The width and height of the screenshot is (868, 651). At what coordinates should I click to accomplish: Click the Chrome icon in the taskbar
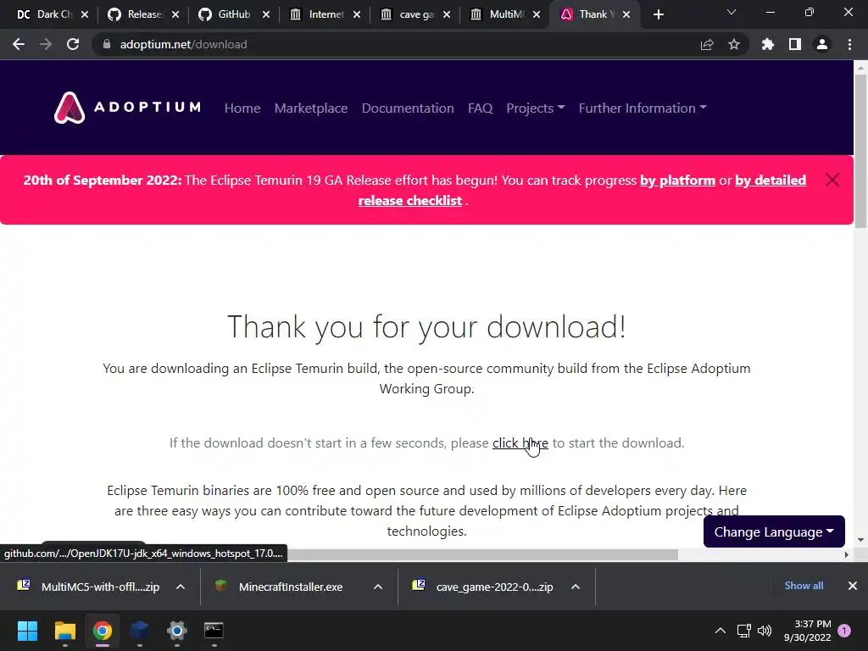click(x=102, y=631)
